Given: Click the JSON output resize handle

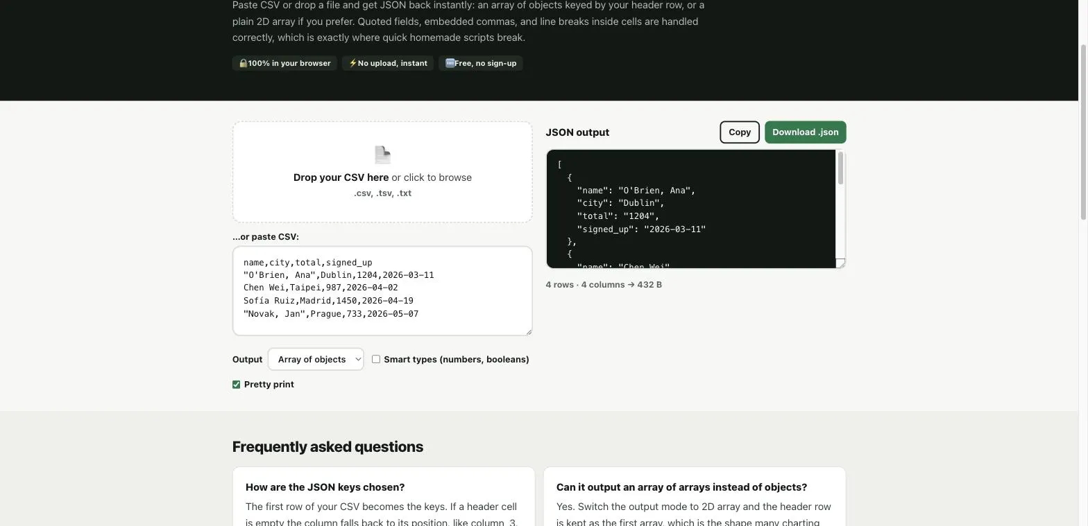Looking at the screenshot, I should click(840, 263).
